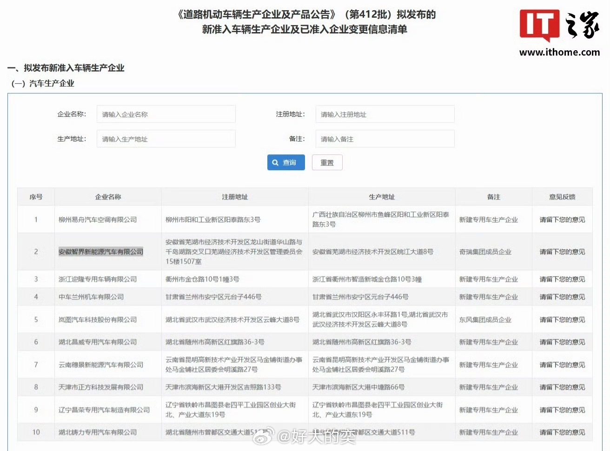
Task: Click the 注册地址 column header
Action: click(235, 197)
